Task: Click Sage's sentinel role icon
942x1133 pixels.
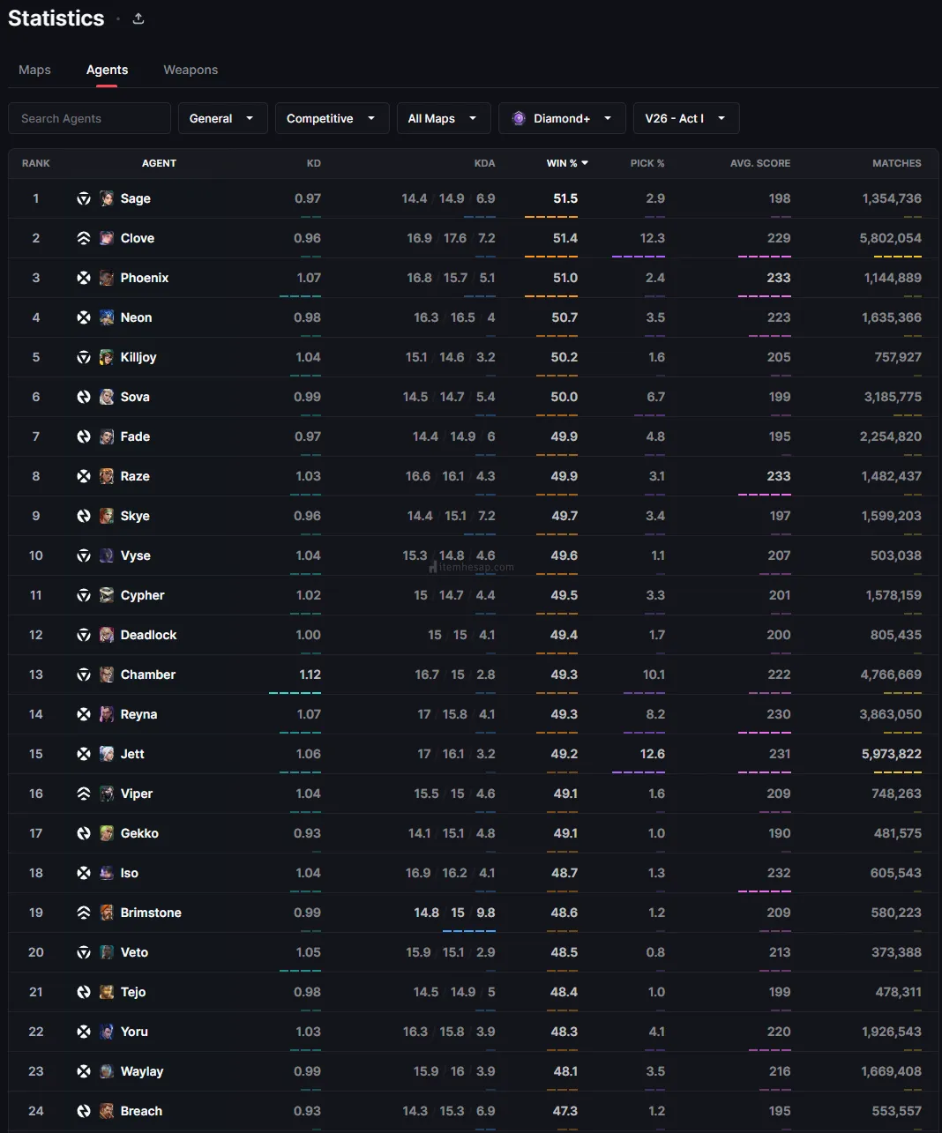Action: (x=84, y=198)
